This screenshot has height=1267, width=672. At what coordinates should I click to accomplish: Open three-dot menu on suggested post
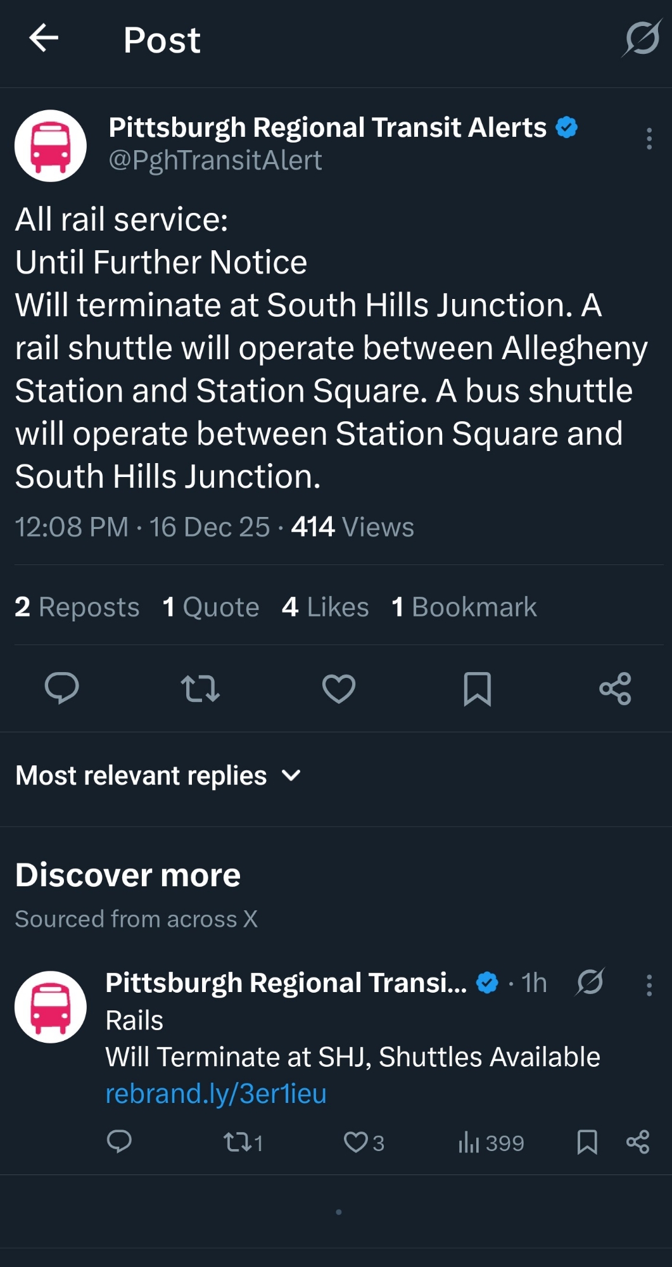[x=649, y=985]
